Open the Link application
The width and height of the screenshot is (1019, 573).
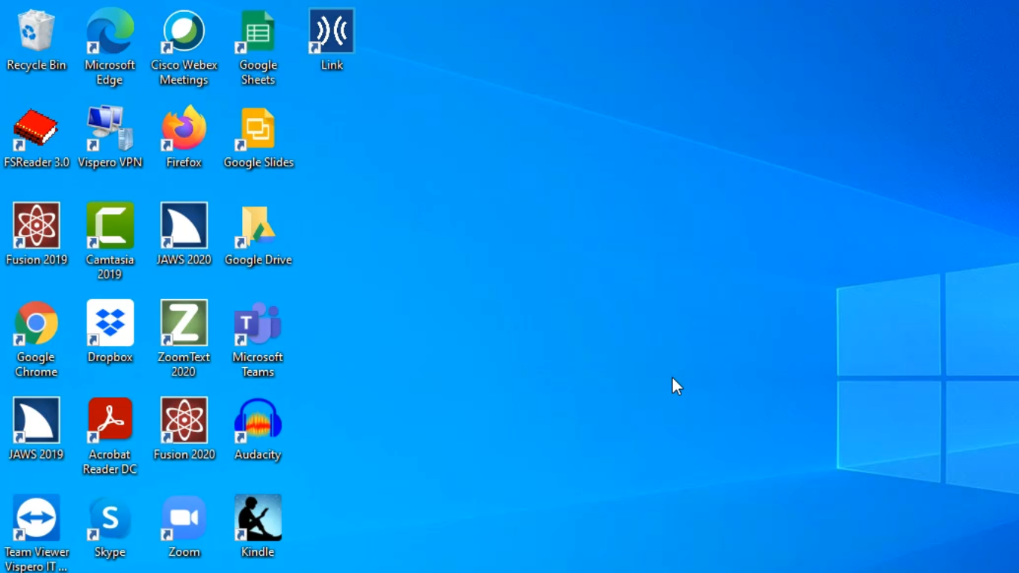[331, 31]
